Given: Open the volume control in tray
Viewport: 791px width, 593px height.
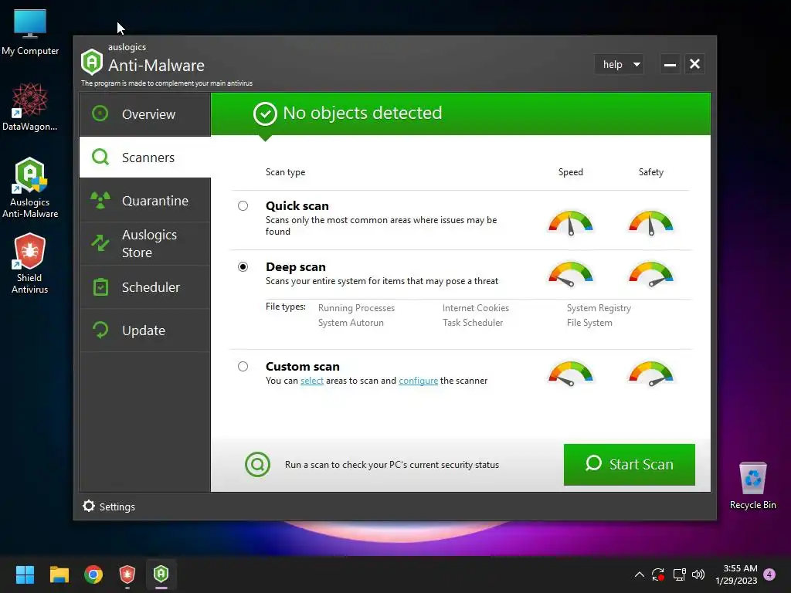Looking at the screenshot, I should point(698,574).
